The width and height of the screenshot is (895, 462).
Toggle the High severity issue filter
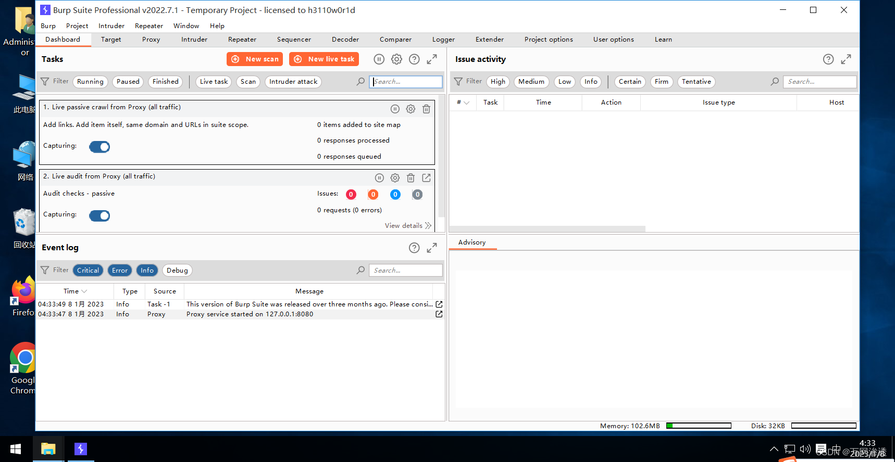point(498,82)
